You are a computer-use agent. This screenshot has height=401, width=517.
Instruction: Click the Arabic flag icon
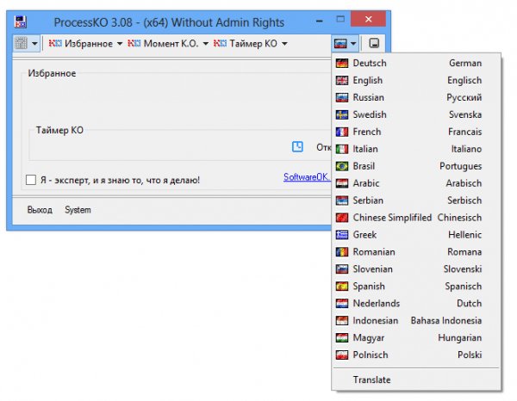coord(342,183)
